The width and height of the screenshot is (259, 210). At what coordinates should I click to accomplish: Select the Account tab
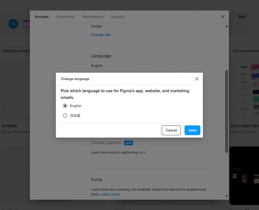(42, 17)
